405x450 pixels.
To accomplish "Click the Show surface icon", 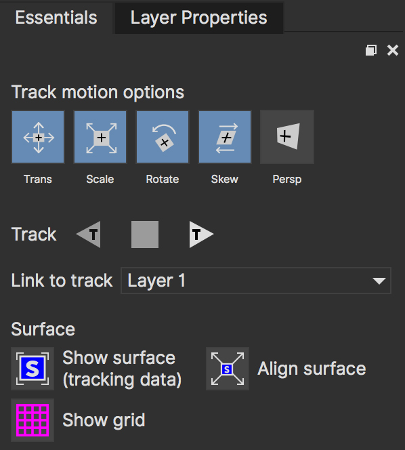I will click(x=33, y=369).
